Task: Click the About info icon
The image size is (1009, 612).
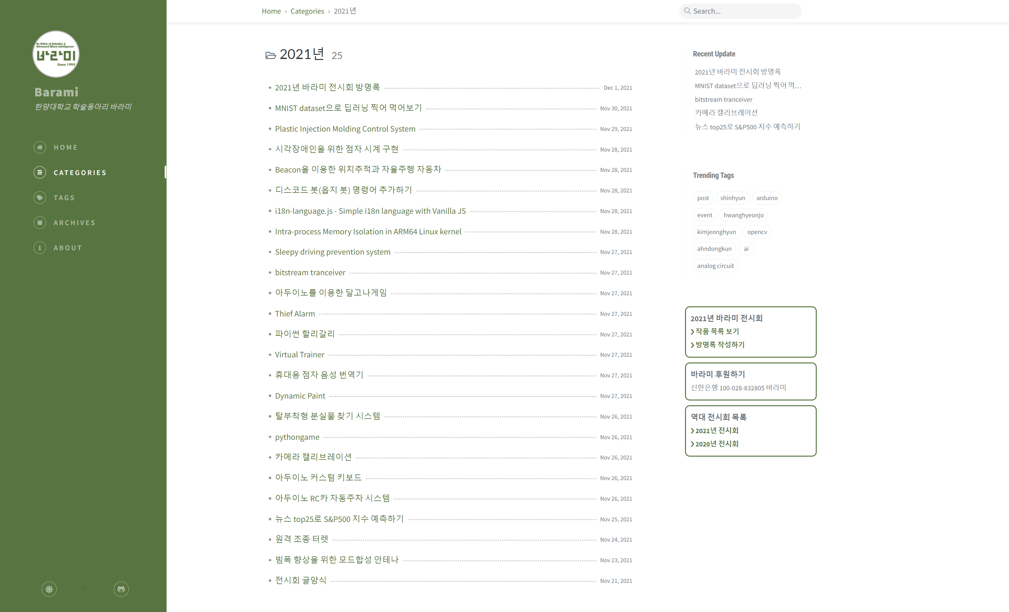Action: coord(40,248)
